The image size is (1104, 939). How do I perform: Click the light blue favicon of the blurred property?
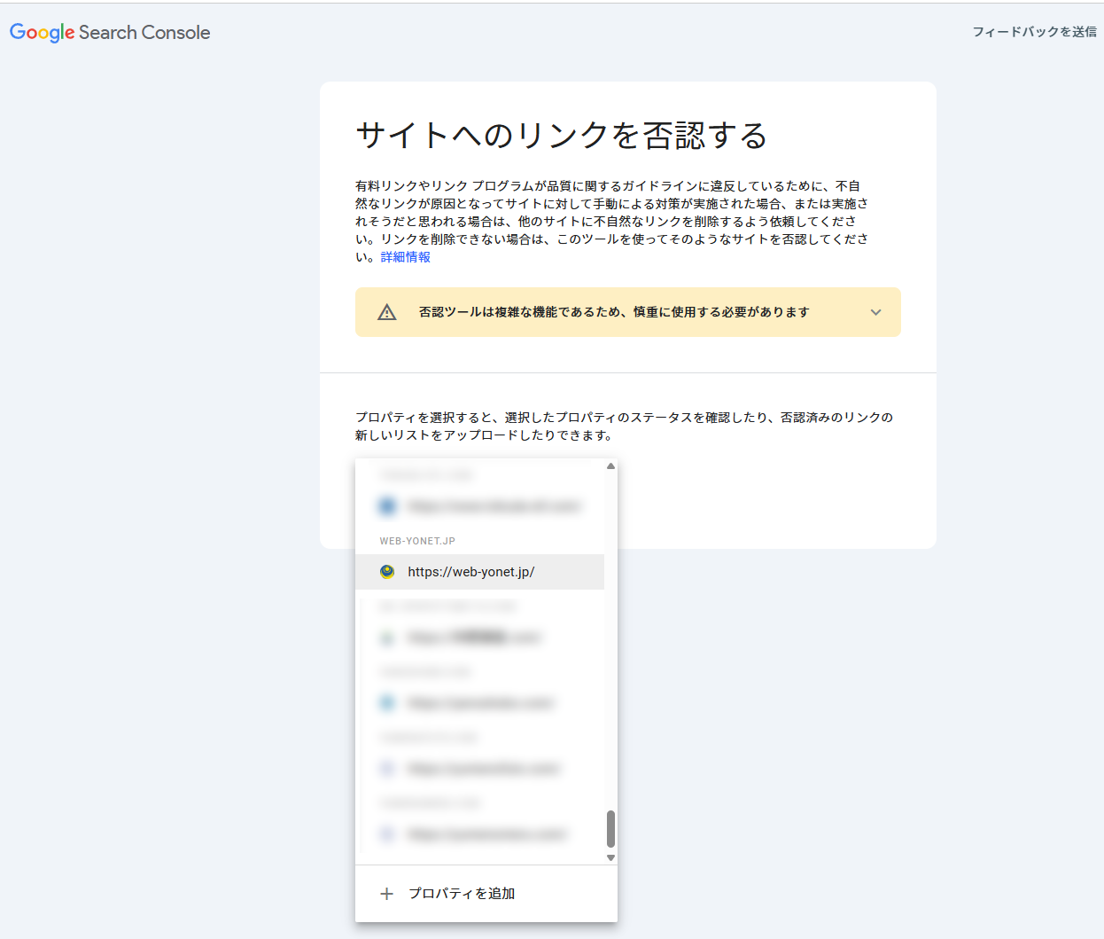click(387, 703)
